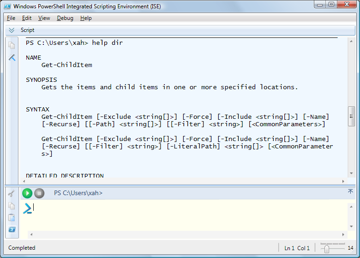Click the Script pane header label

coord(27,30)
